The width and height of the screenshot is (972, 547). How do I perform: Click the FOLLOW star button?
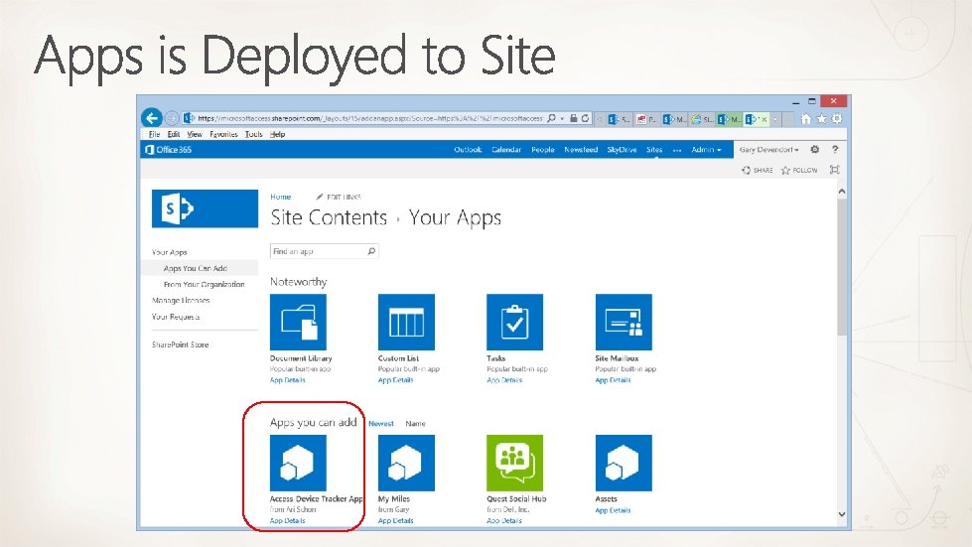tap(799, 170)
